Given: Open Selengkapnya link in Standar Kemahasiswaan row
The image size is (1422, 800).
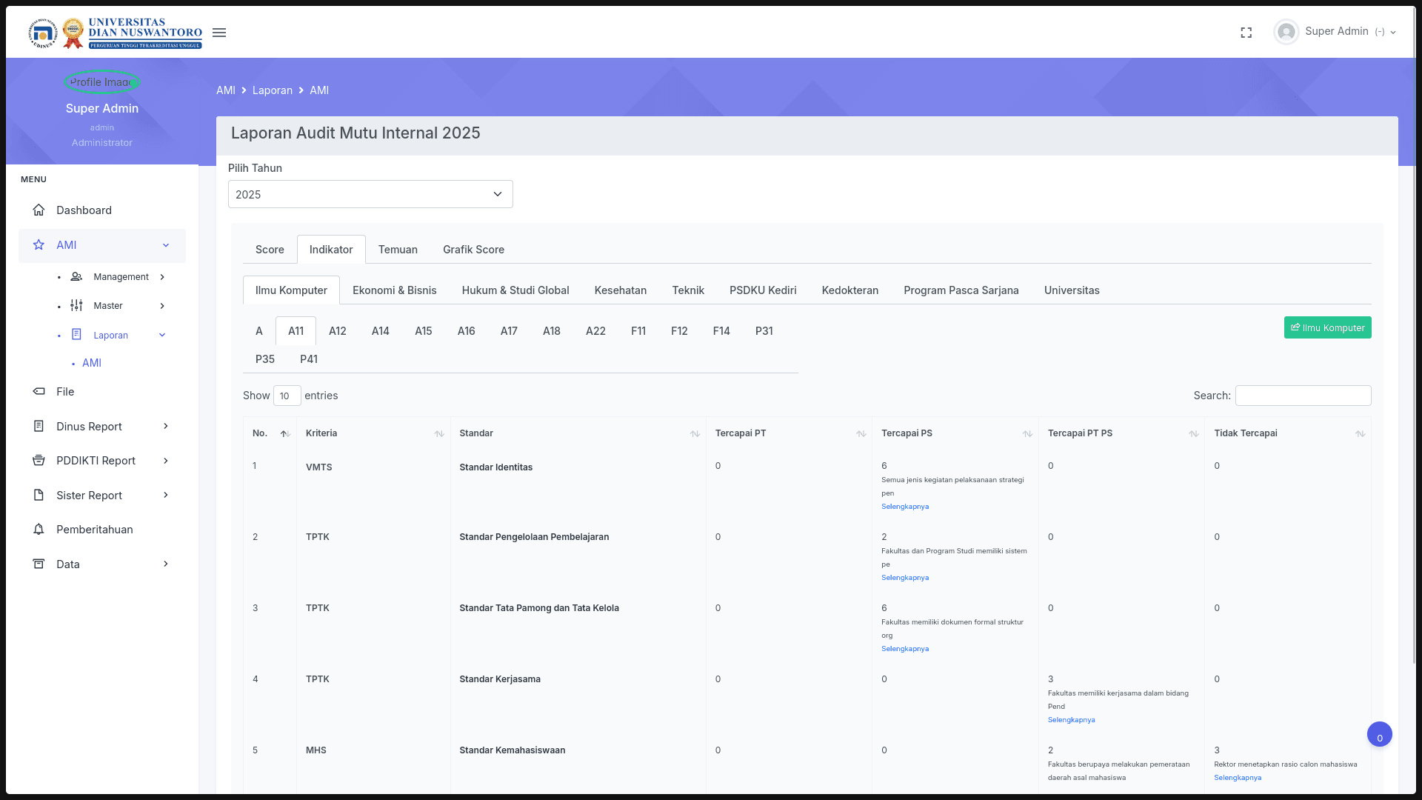Looking at the screenshot, I should [x=1238, y=778].
